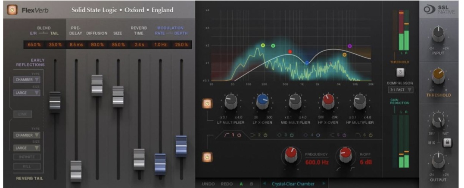Select EQ band 1 tab
The width and height of the screenshot is (464, 188).
(232, 135)
